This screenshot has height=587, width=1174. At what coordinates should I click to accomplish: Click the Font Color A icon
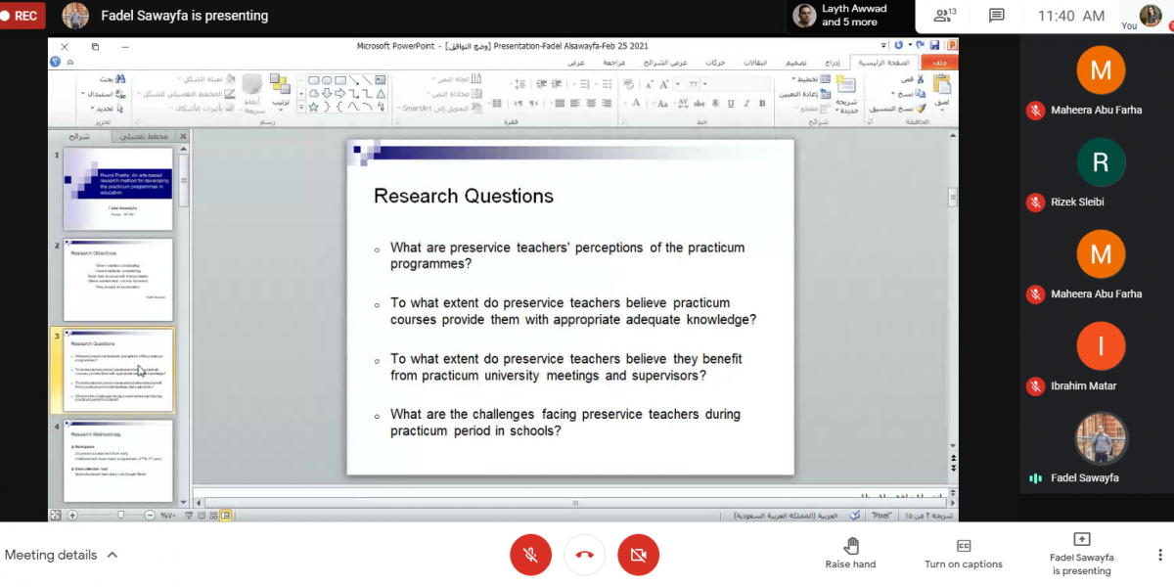pyautogui.click(x=635, y=103)
